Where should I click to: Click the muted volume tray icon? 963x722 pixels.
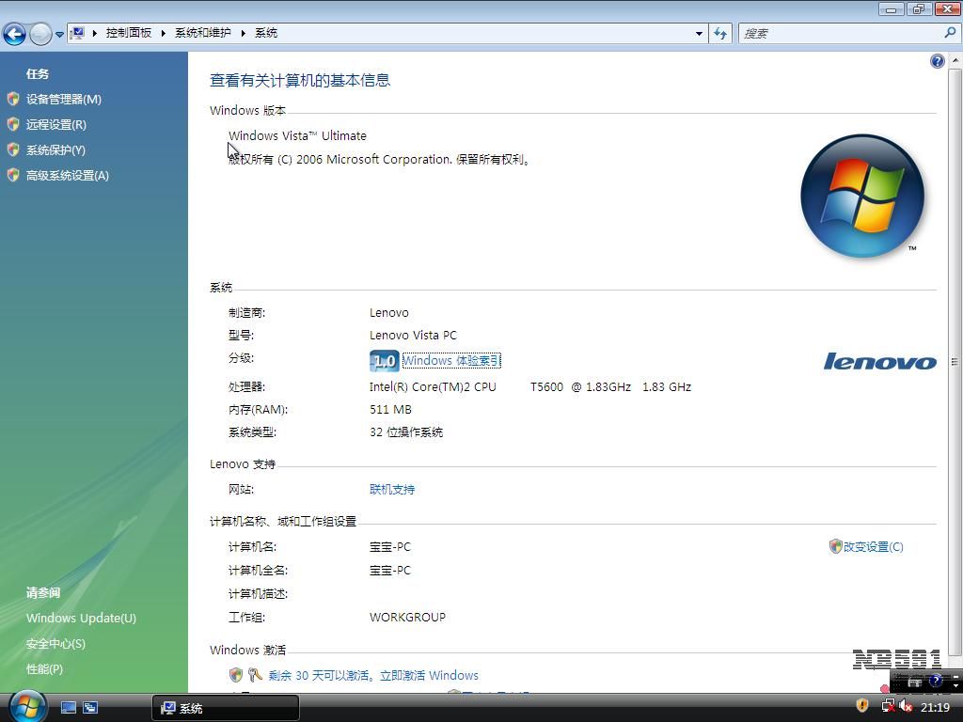pos(906,706)
